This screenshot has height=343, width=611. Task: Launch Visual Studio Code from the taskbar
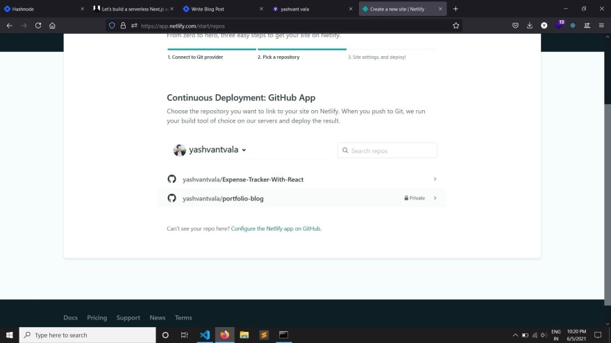click(205, 335)
